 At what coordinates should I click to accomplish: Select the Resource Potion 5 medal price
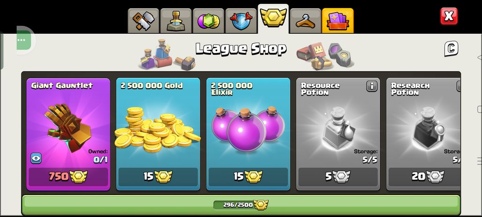pyautogui.click(x=338, y=176)
